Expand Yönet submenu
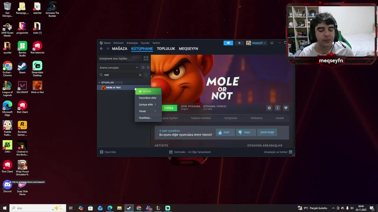 (148, 111)
